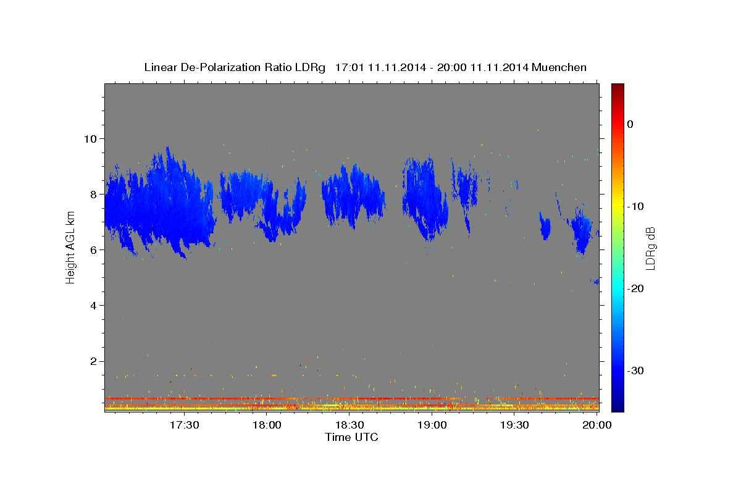This screenshot has width=741, height=494.
Task: Click the dark red top of colorbar
Action: point(617,90)
